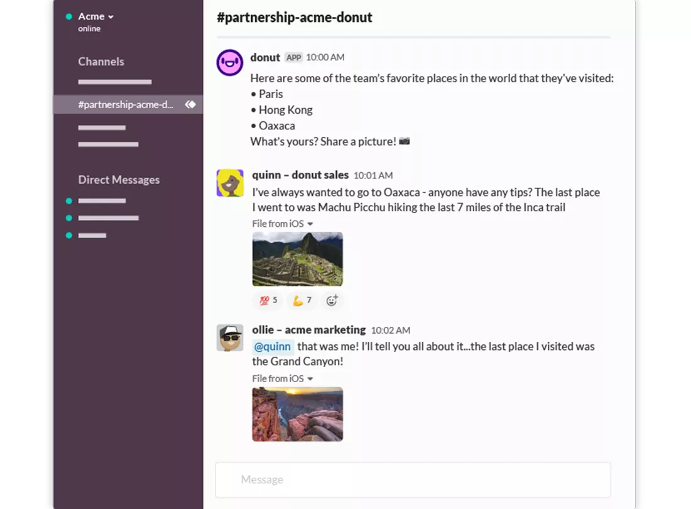The width and height of the screenshot is (691, 509).
Task: Open the Grand Canyon photo thumbnail
Action: click(298, 414)
